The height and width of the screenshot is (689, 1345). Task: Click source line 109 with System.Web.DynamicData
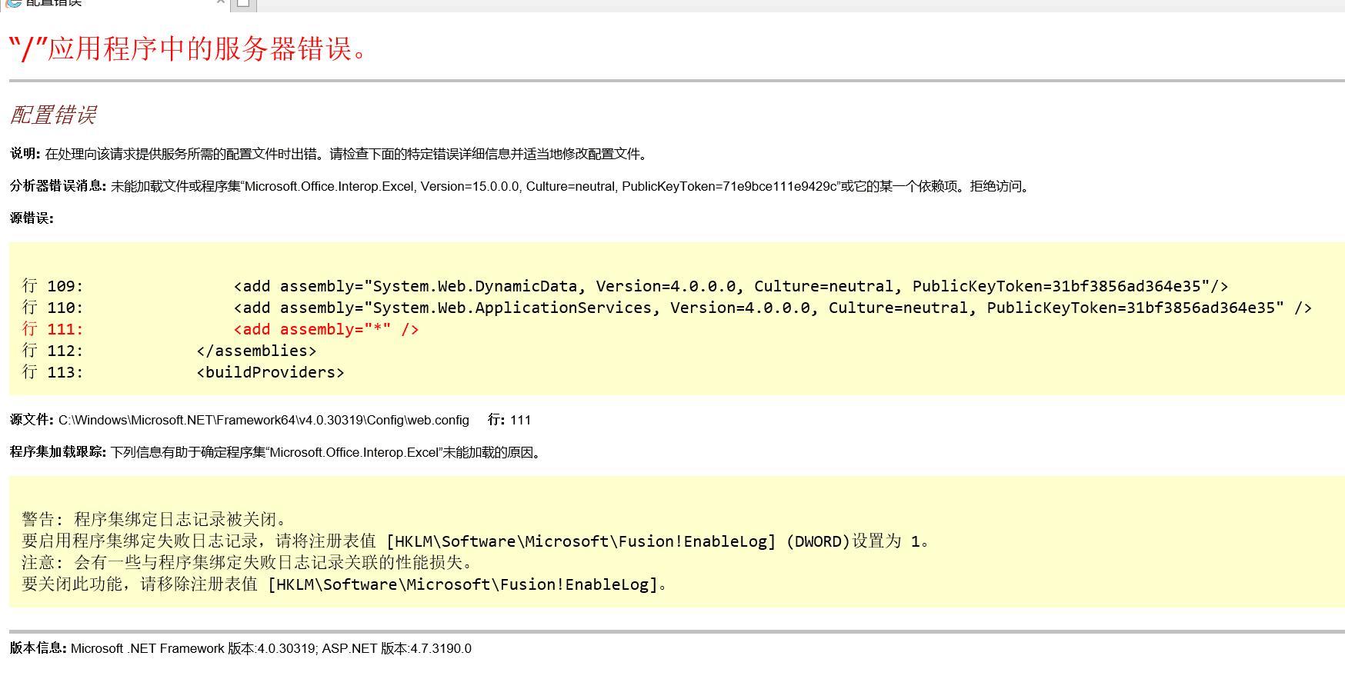tap(730, 286)
